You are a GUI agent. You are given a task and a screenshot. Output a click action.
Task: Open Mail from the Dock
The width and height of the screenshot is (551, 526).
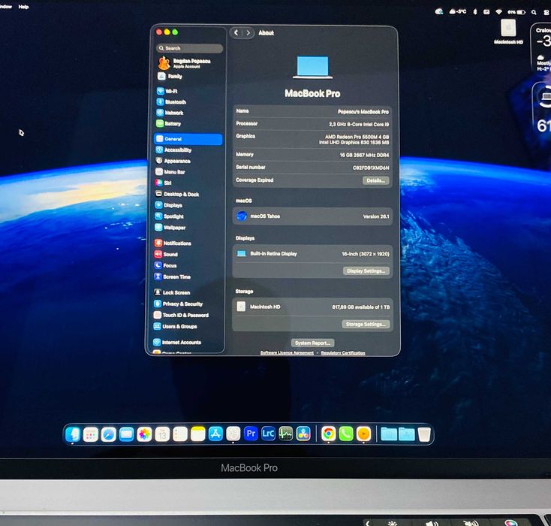(x=127, y=434)
